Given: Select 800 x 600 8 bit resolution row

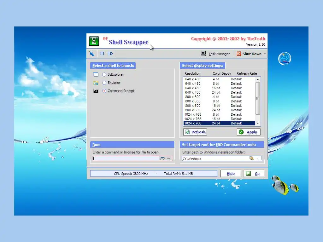Looking at the screenshot, I should [x=219, y=101].
